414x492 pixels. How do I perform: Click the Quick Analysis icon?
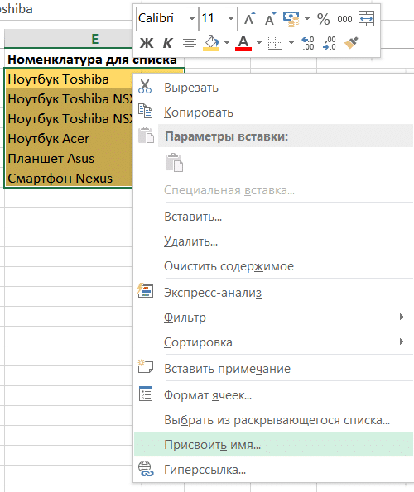click(x=146, y=290)
